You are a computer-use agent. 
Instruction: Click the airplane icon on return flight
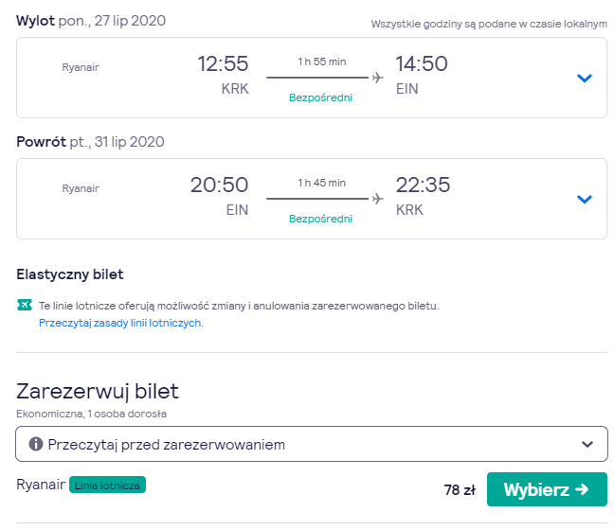(378, 199)
